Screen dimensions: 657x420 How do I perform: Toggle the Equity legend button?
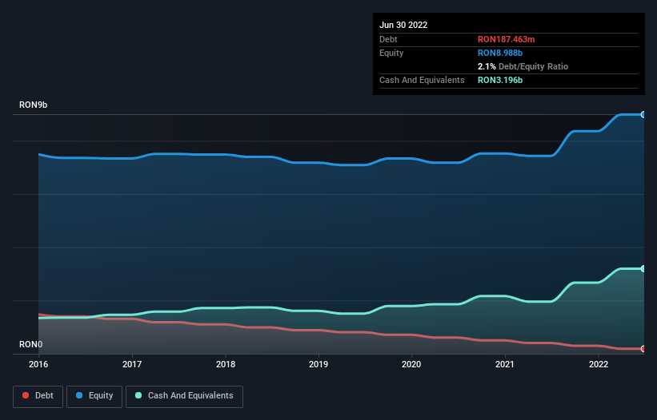click(x=94, y=397)
